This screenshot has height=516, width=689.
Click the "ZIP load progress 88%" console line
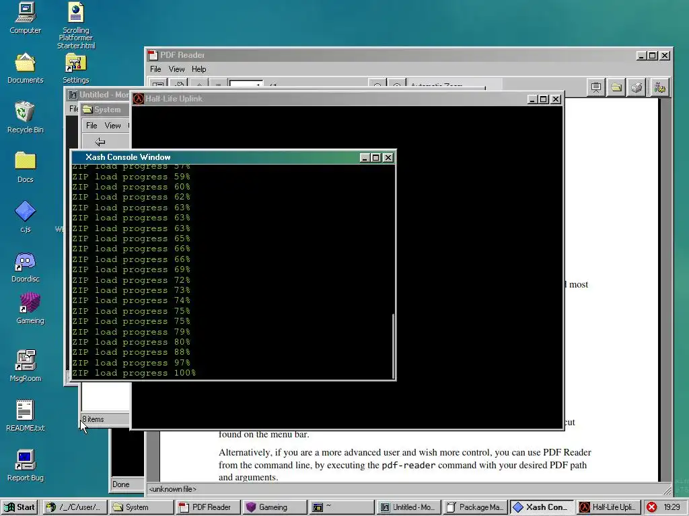tap(131, 352)
